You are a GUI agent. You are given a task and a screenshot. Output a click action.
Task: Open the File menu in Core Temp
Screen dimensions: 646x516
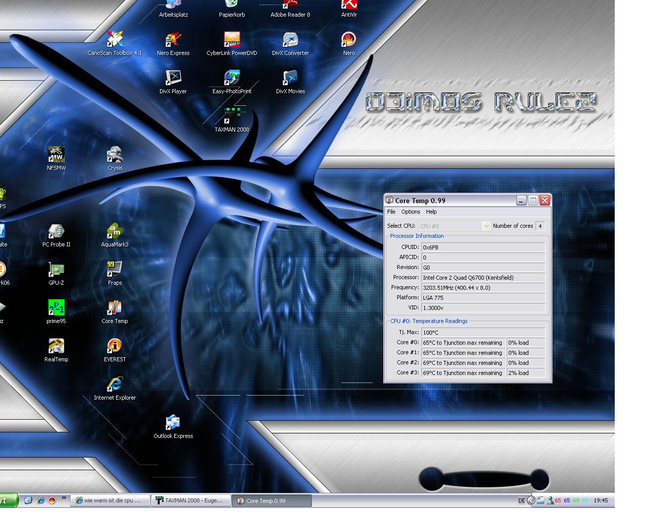[x=391, y=212]
